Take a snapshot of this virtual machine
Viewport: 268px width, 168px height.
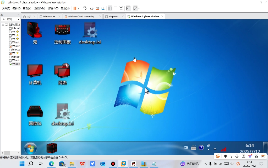[92, 8]
